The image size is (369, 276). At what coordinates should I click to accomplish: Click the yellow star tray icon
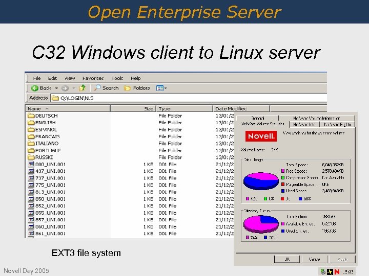click(x=330, y=271)
